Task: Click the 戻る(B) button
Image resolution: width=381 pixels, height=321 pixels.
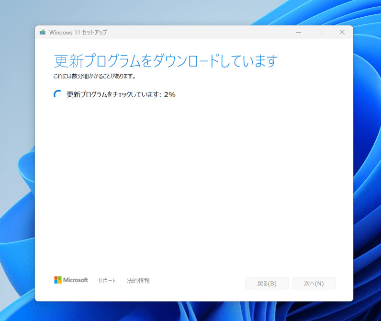Action: [267, 283]
